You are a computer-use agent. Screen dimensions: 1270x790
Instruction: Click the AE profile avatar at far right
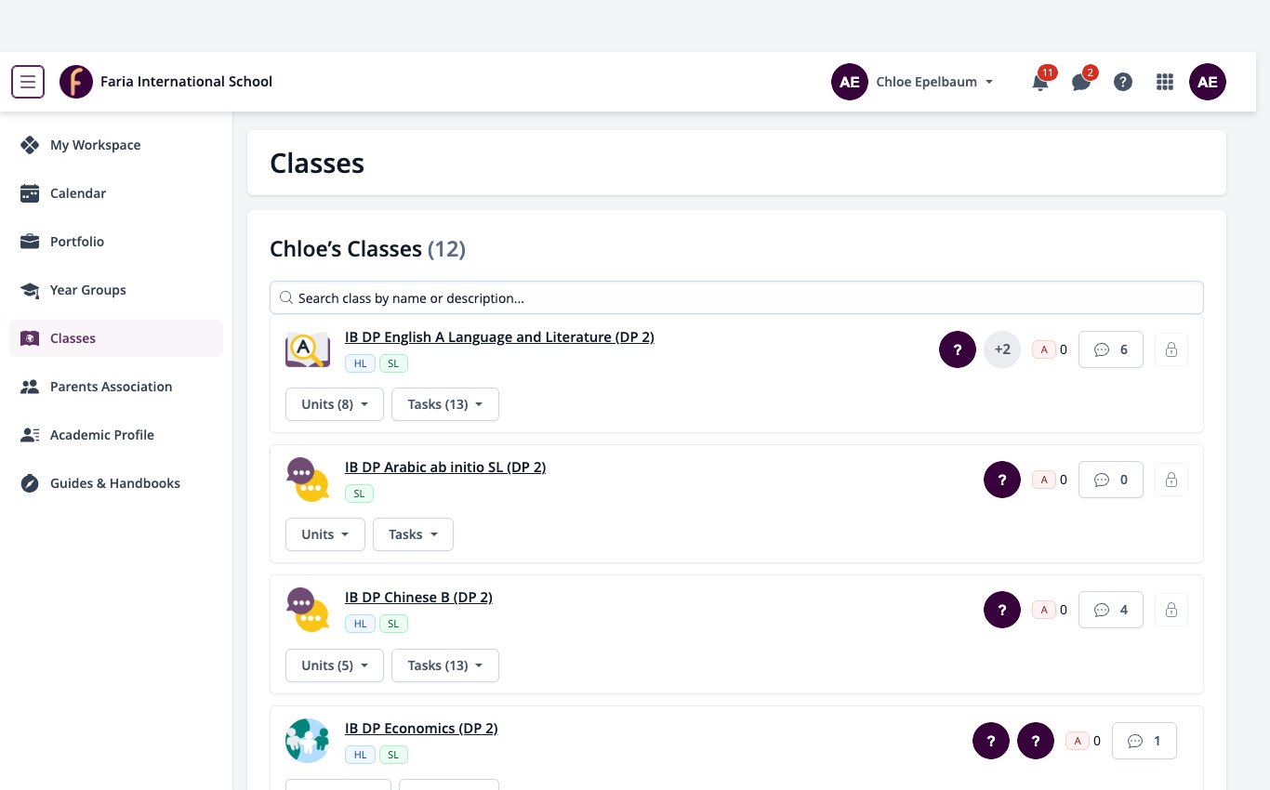[x=1208, y=82]
